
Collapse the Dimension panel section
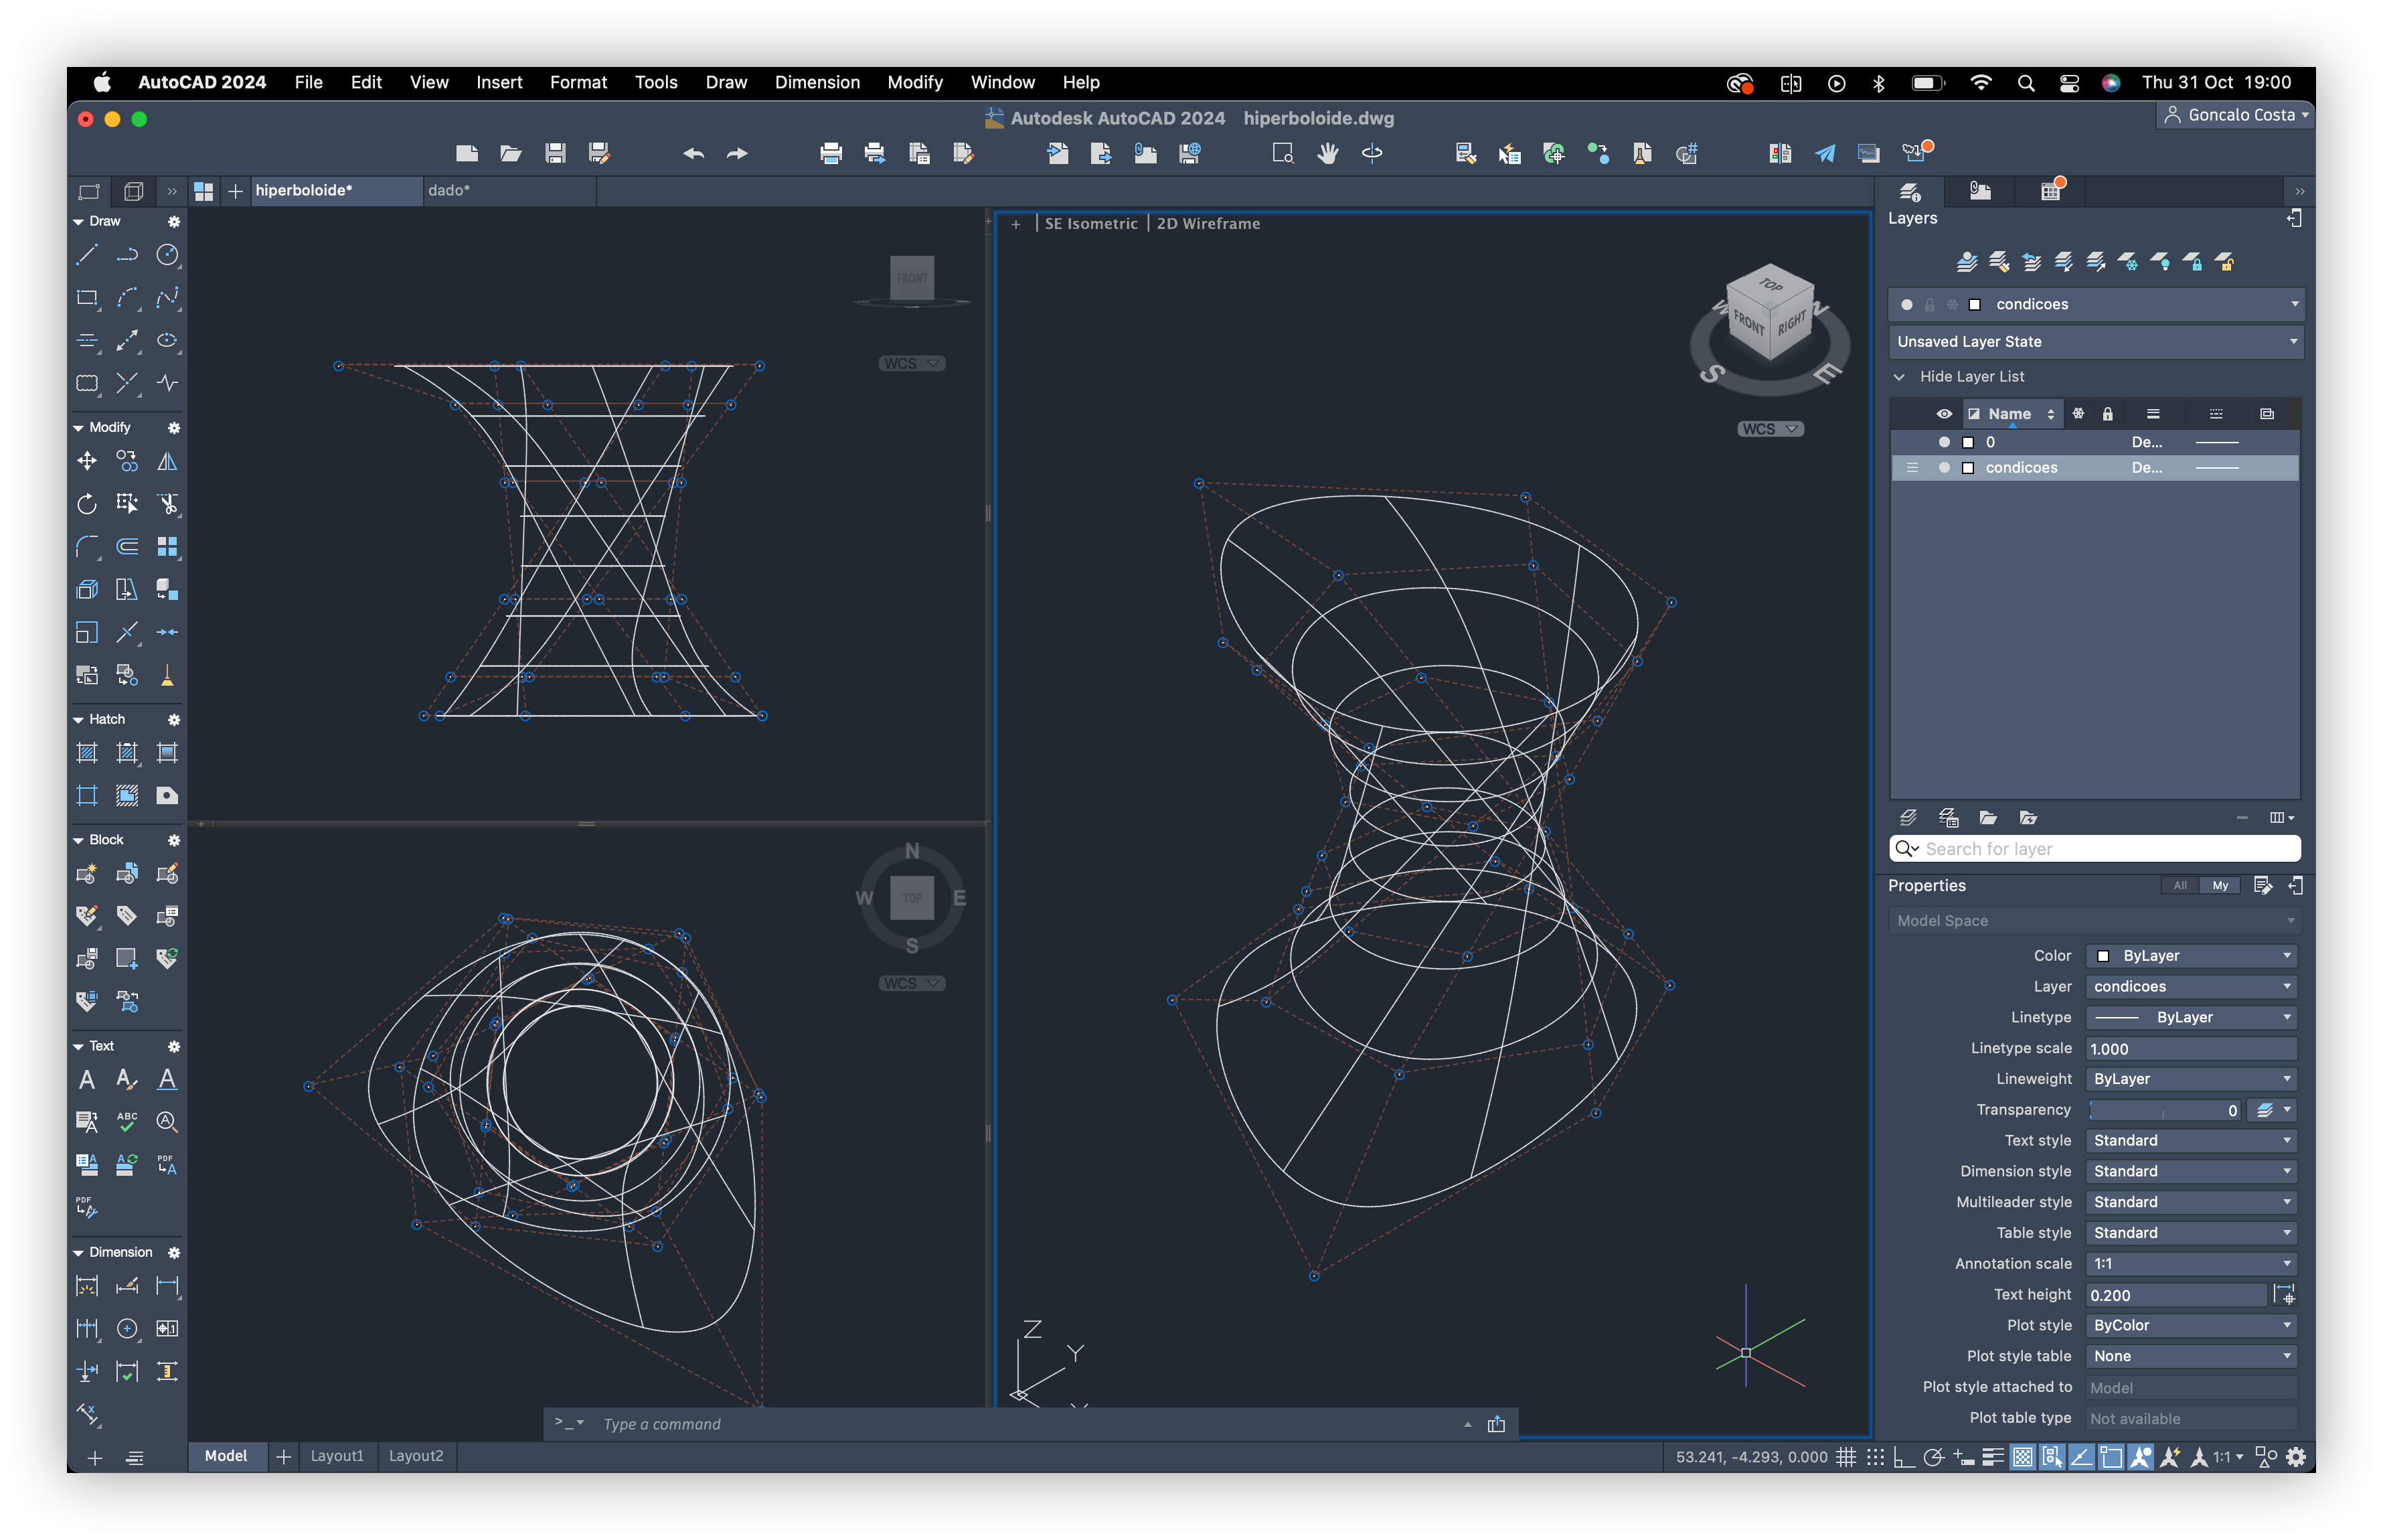(79, 1253)
